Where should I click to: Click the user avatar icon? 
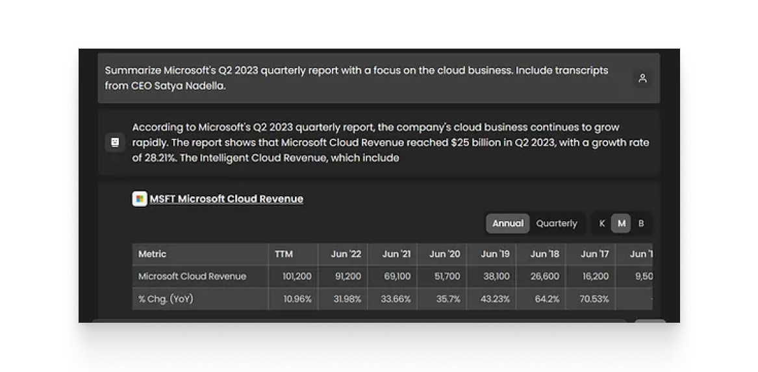[642, 78]
